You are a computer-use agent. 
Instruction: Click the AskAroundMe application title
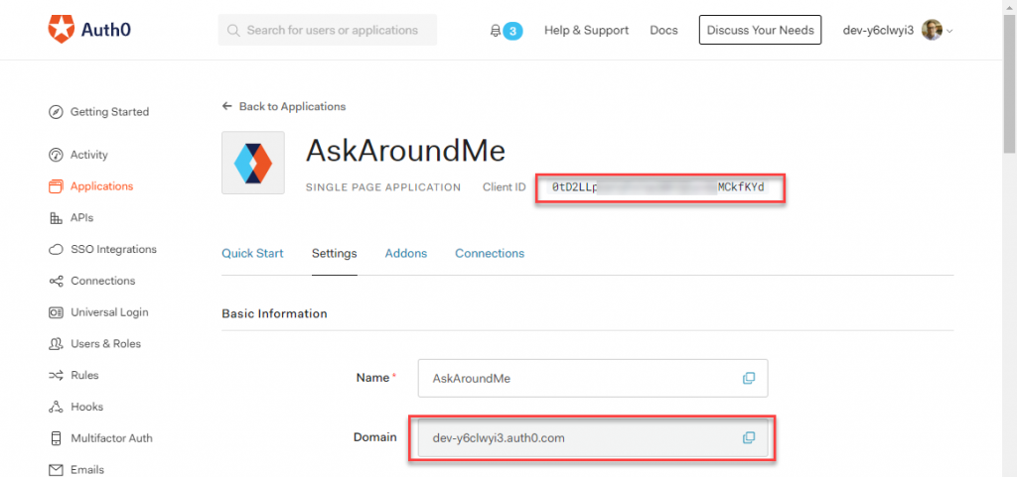click(405, 152)
